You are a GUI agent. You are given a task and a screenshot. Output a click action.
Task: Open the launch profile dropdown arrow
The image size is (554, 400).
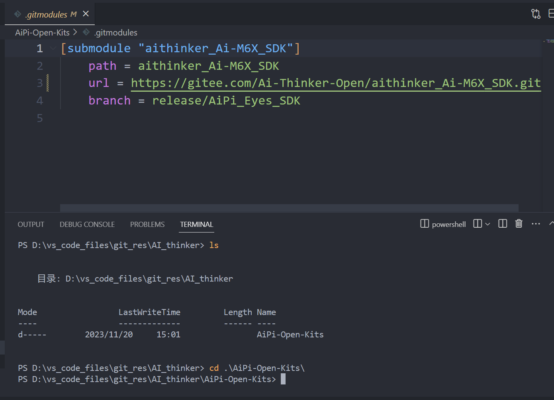click(x=488, y=224)
